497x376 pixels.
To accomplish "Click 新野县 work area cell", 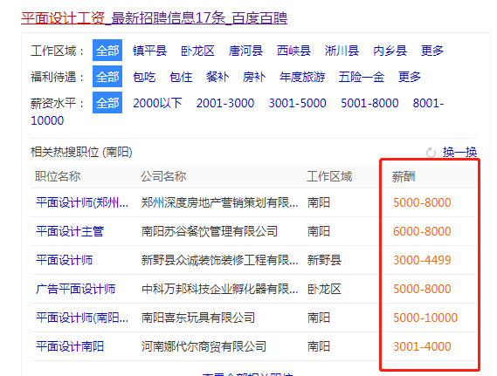I will [324, 260].
